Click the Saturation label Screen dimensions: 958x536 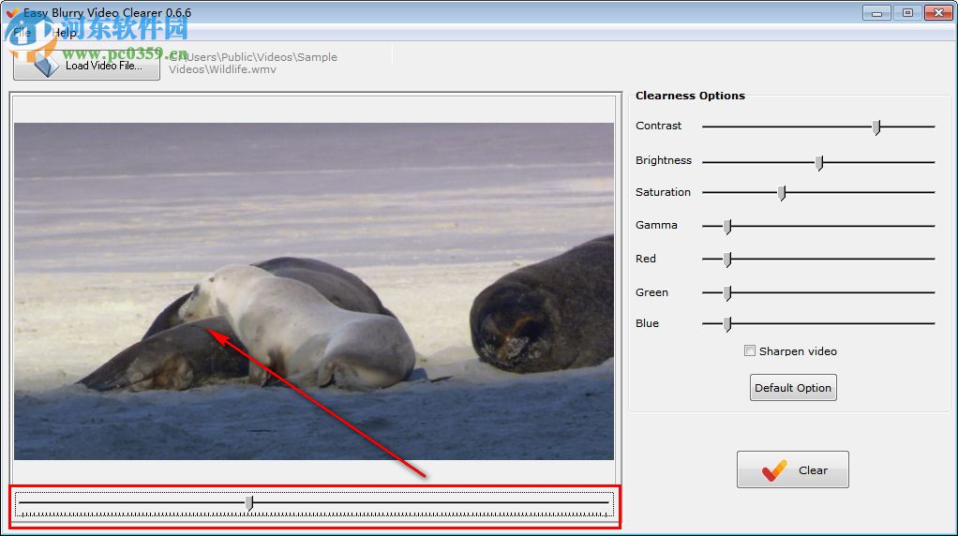tap(663, 192)
